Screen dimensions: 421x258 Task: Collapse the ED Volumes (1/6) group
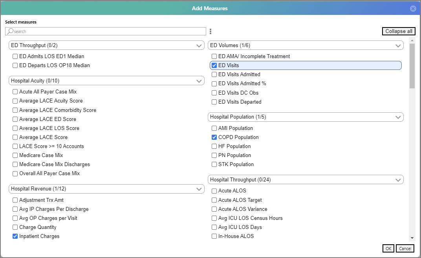[306, 46]
